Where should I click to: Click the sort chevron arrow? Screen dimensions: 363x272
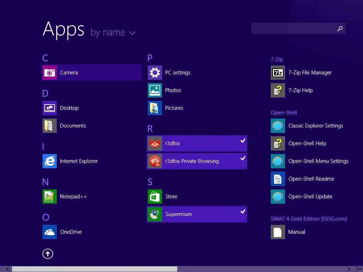[x=133, y=33]
